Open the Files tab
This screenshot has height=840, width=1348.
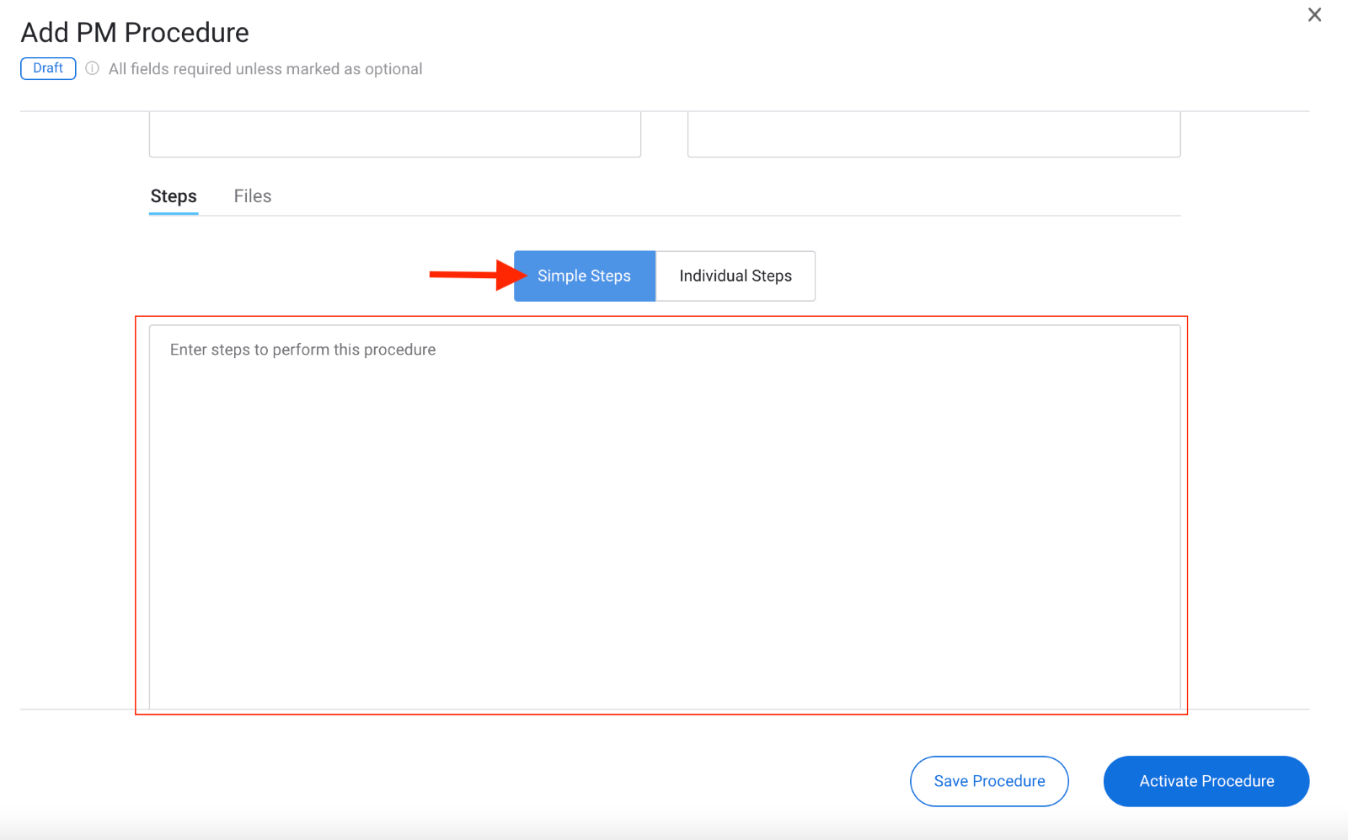253,196
